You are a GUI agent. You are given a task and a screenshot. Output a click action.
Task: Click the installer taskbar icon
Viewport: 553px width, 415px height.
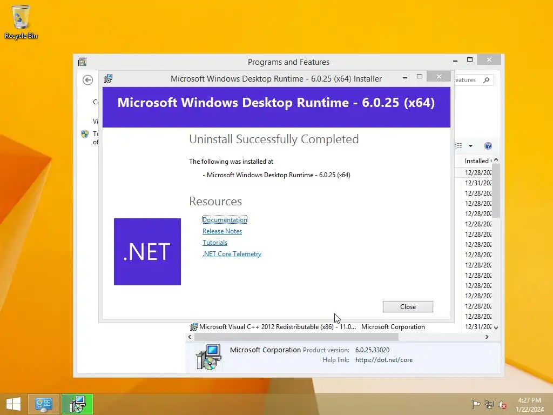tap(77, 404)
